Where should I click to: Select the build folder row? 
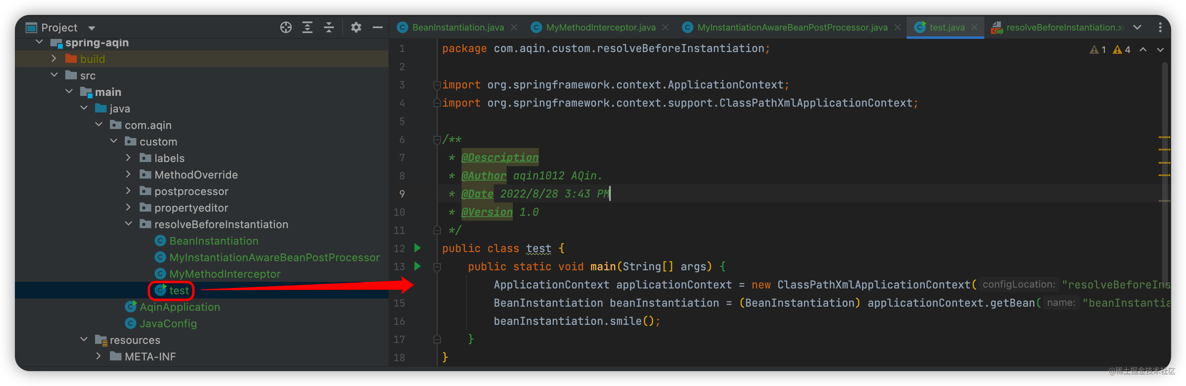point(202,59)
